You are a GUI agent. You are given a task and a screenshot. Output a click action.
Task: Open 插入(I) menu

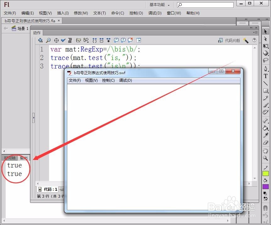[x=63, y=13]
